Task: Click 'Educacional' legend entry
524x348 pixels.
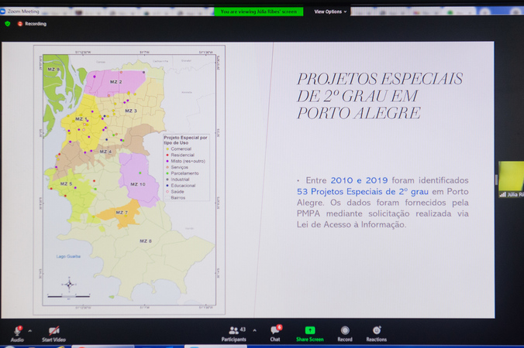Action: 181,186
